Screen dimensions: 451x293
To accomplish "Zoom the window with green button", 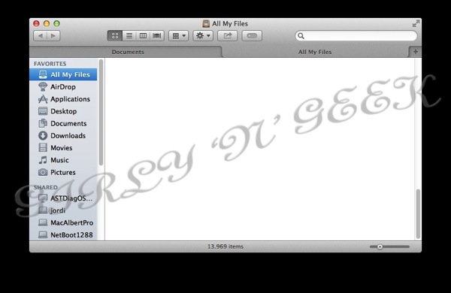I will [57, 23].
